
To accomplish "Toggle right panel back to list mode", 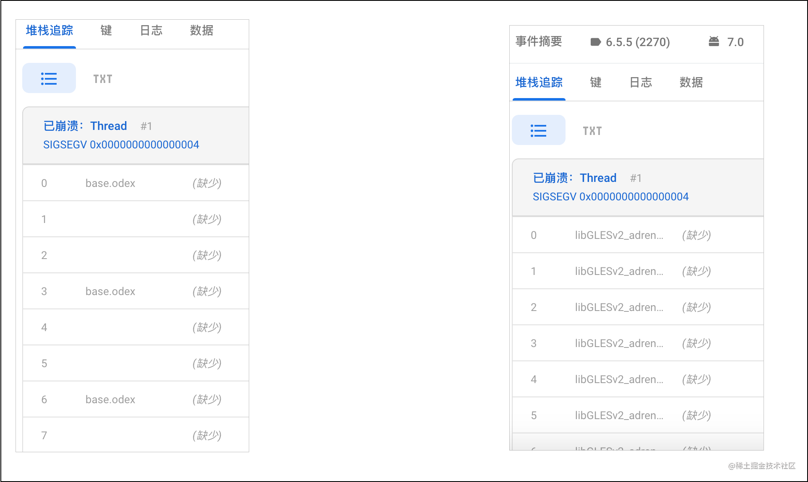I will pyautogui.click(x=539, y=130).
